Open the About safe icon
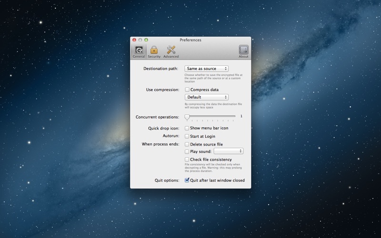The image size is (381, 238). 243,50
